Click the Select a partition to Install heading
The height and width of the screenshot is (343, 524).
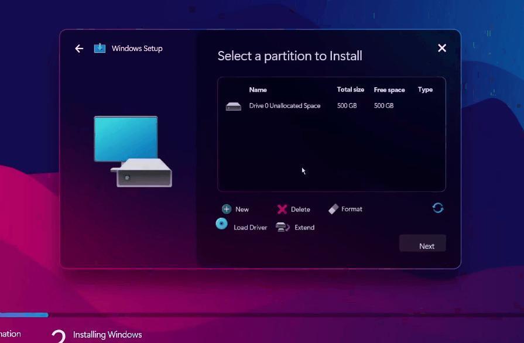[x=290, y=56]
